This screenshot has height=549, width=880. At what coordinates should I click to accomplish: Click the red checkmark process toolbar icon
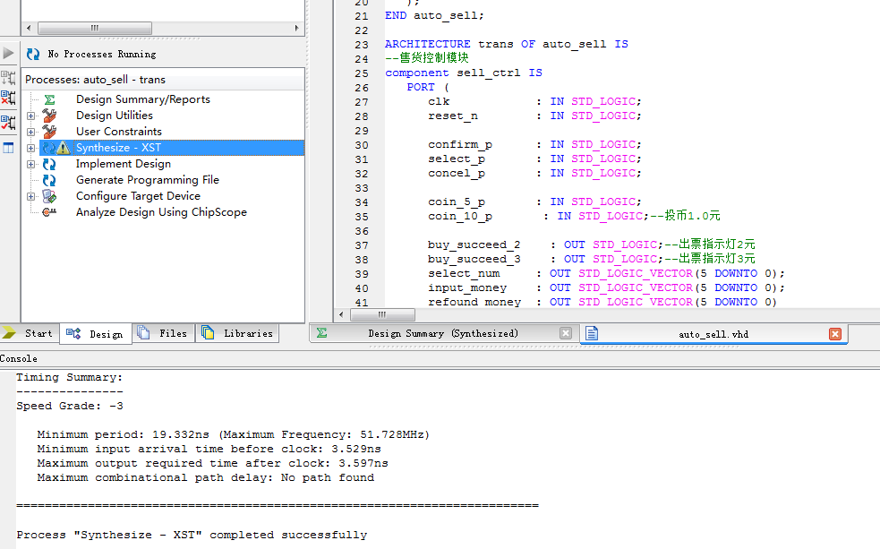8,124
